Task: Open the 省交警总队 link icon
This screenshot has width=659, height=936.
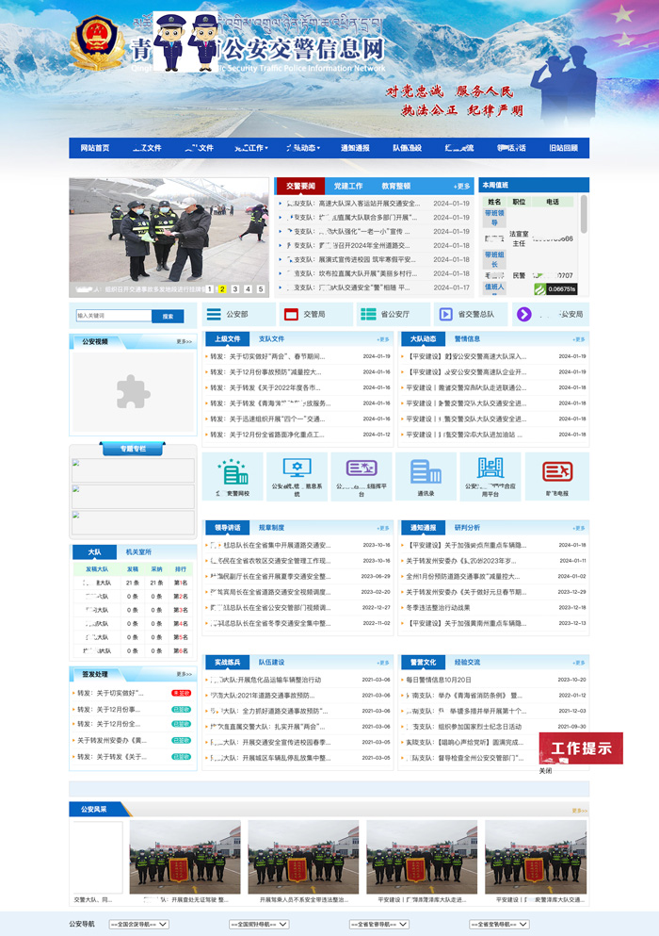Action: pyautogui.click(x=444, y=314)
